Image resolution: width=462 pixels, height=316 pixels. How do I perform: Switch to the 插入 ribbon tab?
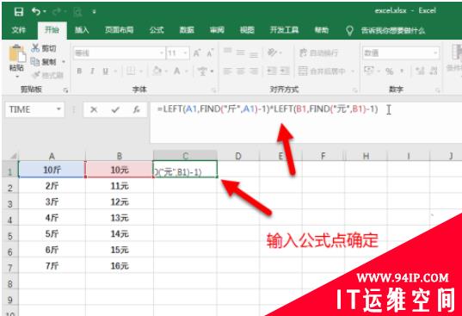pos(82,30)
